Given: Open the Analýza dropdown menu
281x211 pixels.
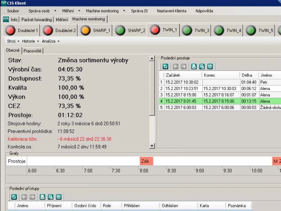Looking at the screenshot, I should point(50,41).
